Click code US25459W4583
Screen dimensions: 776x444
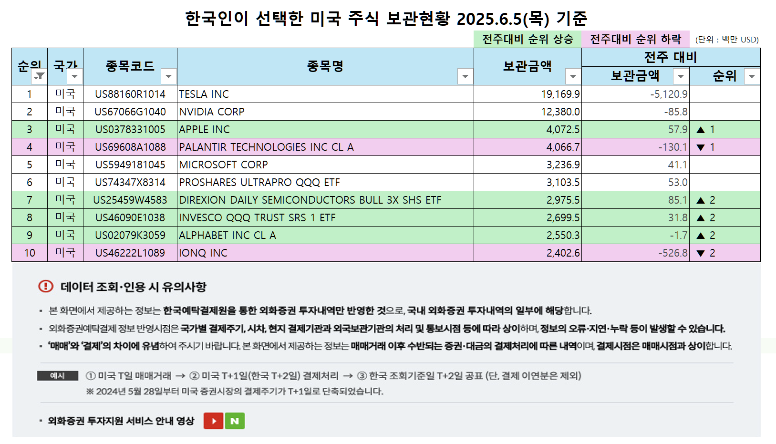point(130,200)
